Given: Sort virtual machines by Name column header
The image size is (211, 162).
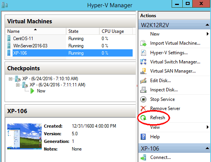Looking at the screenshot, I should [36, 31].
